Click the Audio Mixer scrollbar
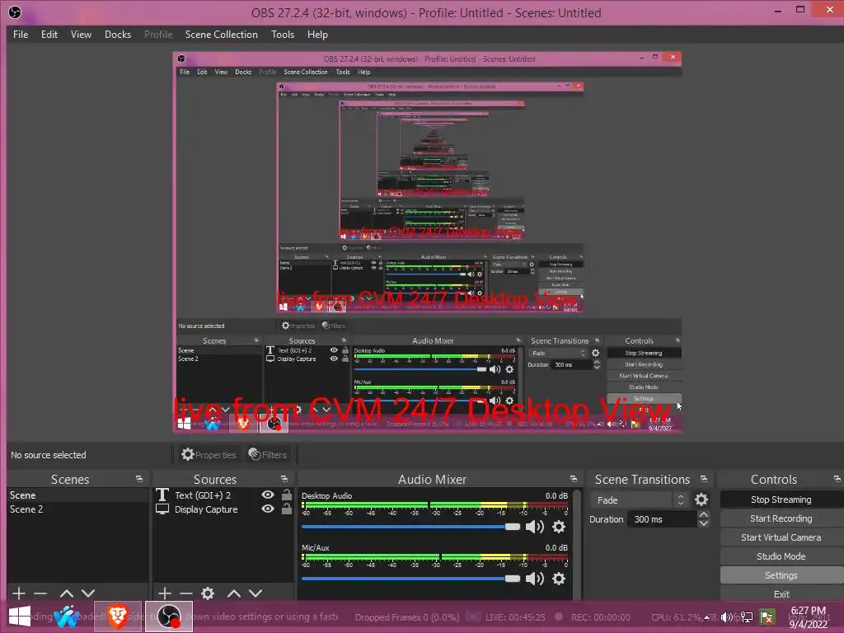This screenshot has height=633, width=844. pos(578,544)
